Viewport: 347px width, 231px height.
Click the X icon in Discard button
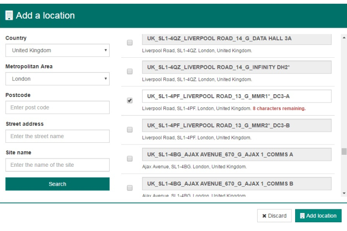265,216
